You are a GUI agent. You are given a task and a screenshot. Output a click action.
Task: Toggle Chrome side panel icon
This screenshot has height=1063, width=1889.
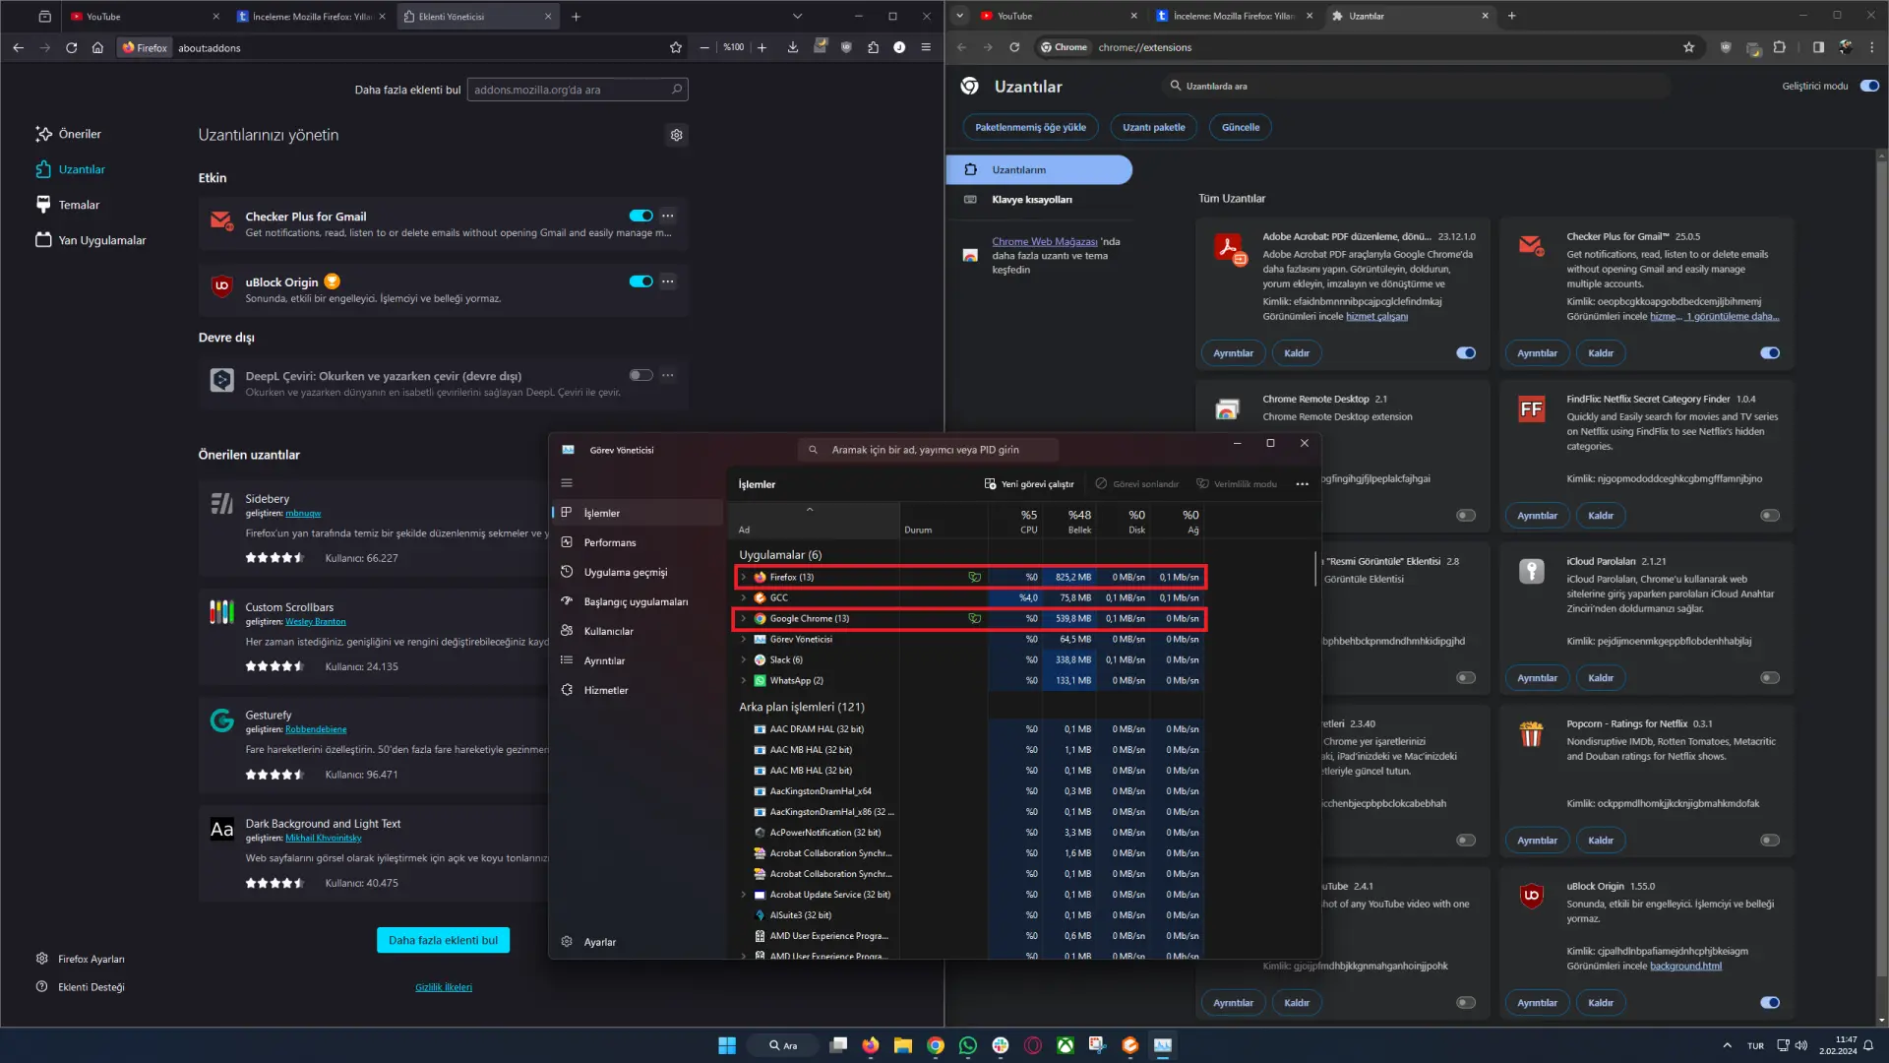click(1818, 47)
